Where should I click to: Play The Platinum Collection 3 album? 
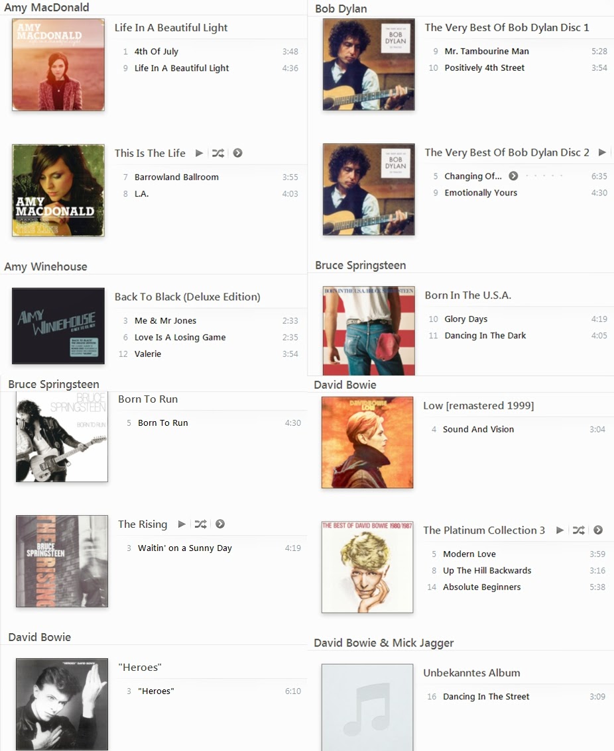point(560,530)
